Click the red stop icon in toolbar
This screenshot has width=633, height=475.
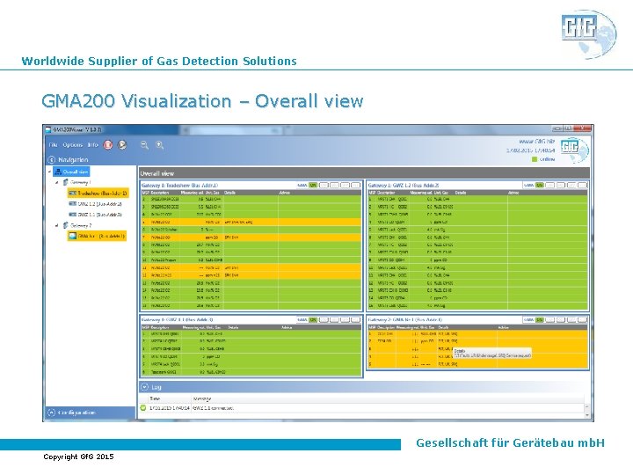[108, 144]
